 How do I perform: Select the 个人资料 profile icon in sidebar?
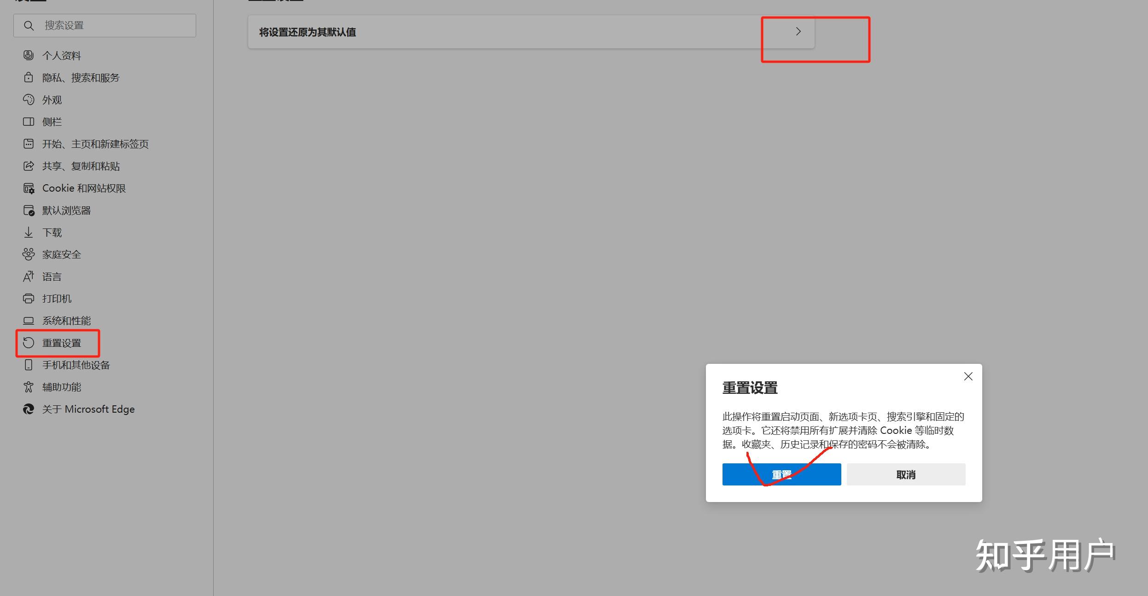[x=29, y=55]
